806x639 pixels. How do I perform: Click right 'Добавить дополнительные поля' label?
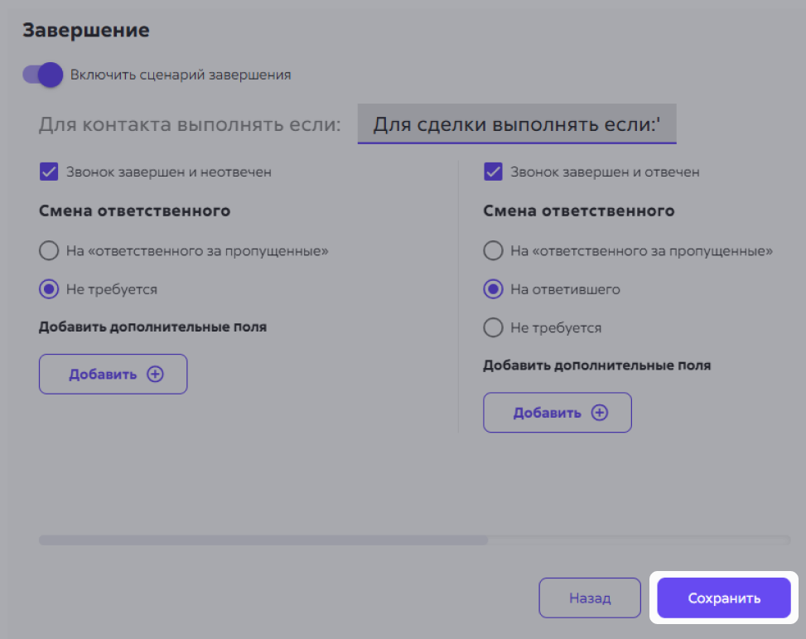[x=596, y=365]
